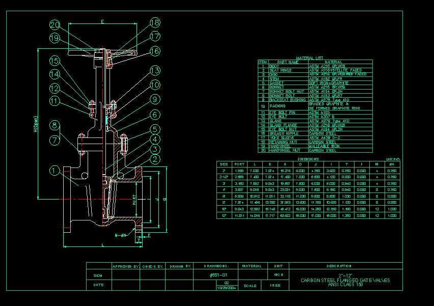Click callout balloon 9 on the valve drawing
The width and height of the screenshot is (434, 306).
[155, 99]
